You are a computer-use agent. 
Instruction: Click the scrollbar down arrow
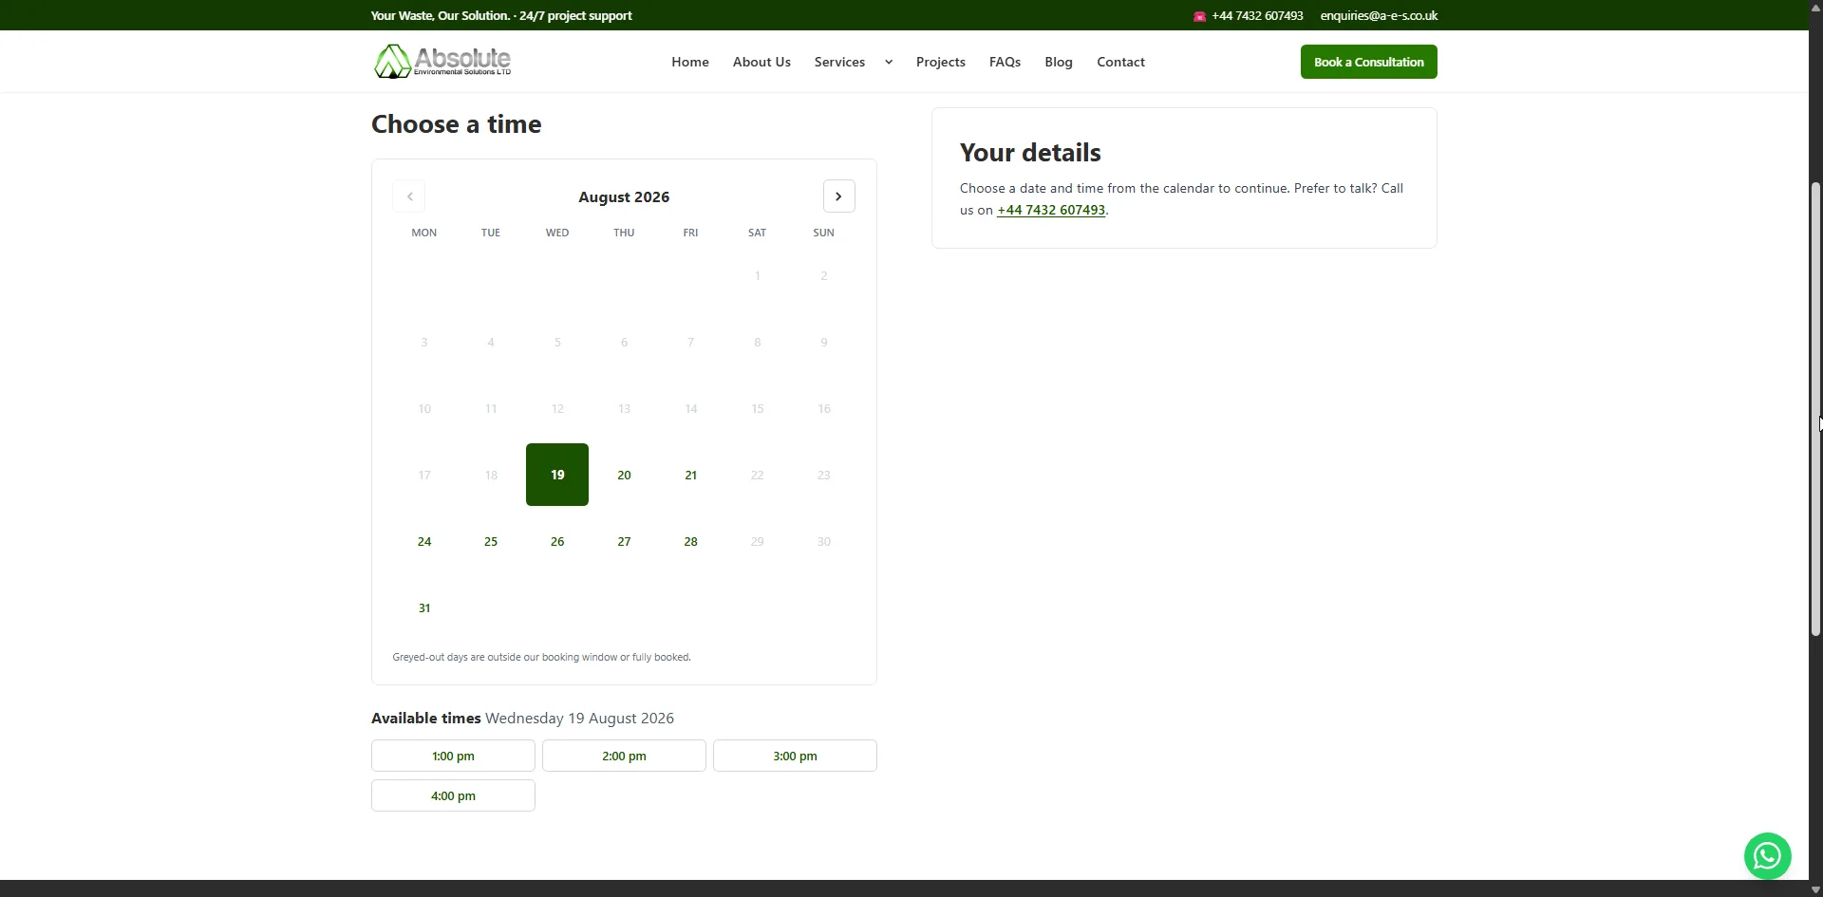pos(1815,889)
